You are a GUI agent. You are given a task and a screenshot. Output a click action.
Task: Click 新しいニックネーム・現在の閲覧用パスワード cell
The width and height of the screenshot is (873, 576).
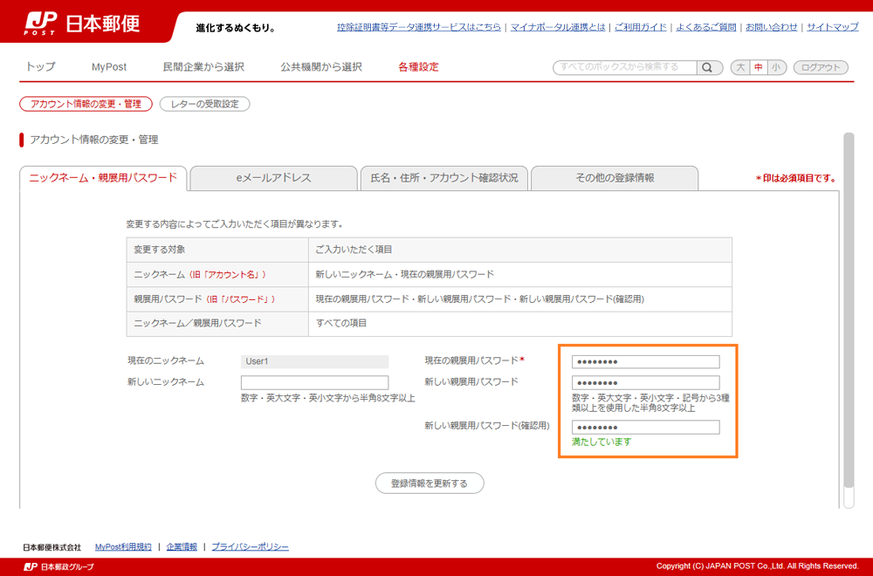(520, 274)
